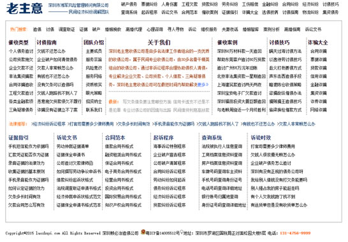This screenshot has width=348, height=242.
Task: Open 更多» link in 关于我们 section
Action: coord(203,85)
